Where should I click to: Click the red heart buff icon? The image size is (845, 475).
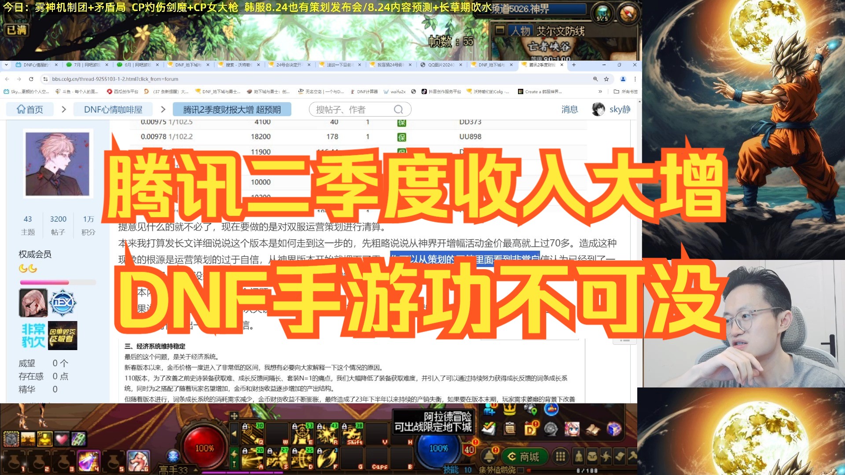pos(61,438)
